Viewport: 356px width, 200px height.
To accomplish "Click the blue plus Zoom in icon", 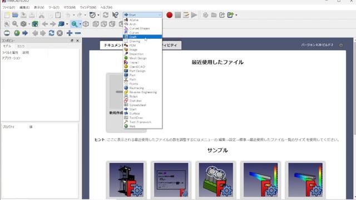I will coord(70,33).
